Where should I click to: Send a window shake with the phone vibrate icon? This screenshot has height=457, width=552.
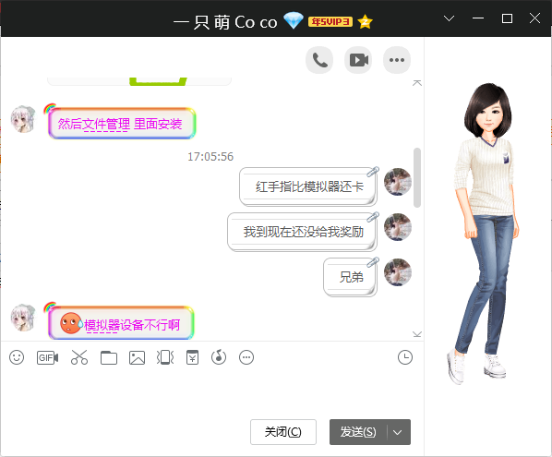coord(165,357)
